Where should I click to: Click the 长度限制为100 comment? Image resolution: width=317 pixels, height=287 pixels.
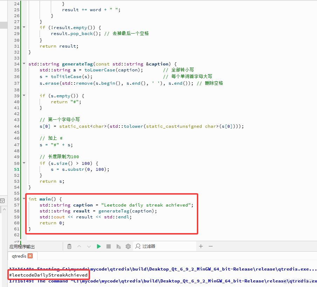[x=59, y=156]
